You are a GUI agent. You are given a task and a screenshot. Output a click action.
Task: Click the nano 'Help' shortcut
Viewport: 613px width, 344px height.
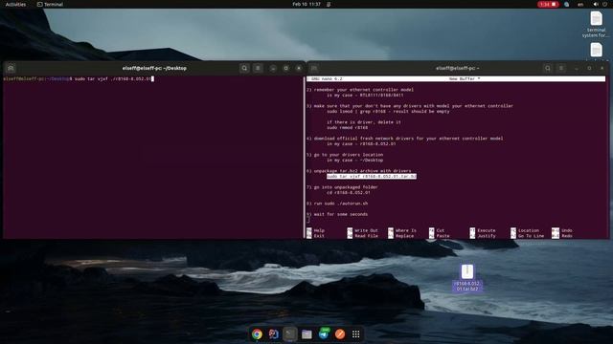tap(315, 230)
